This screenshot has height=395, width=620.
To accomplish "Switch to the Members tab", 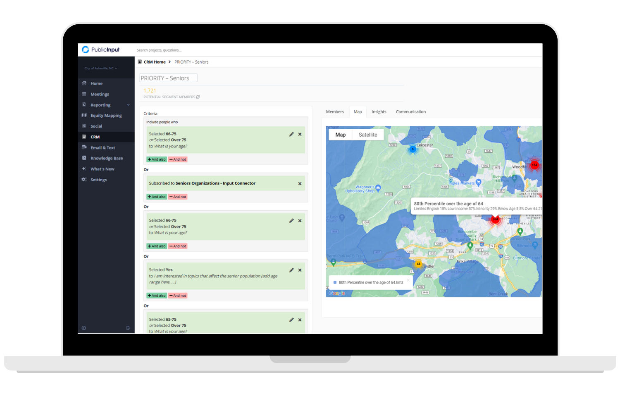I will [x=335, y=112].
